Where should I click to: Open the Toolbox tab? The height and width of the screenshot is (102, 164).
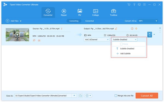pos(114,13)
